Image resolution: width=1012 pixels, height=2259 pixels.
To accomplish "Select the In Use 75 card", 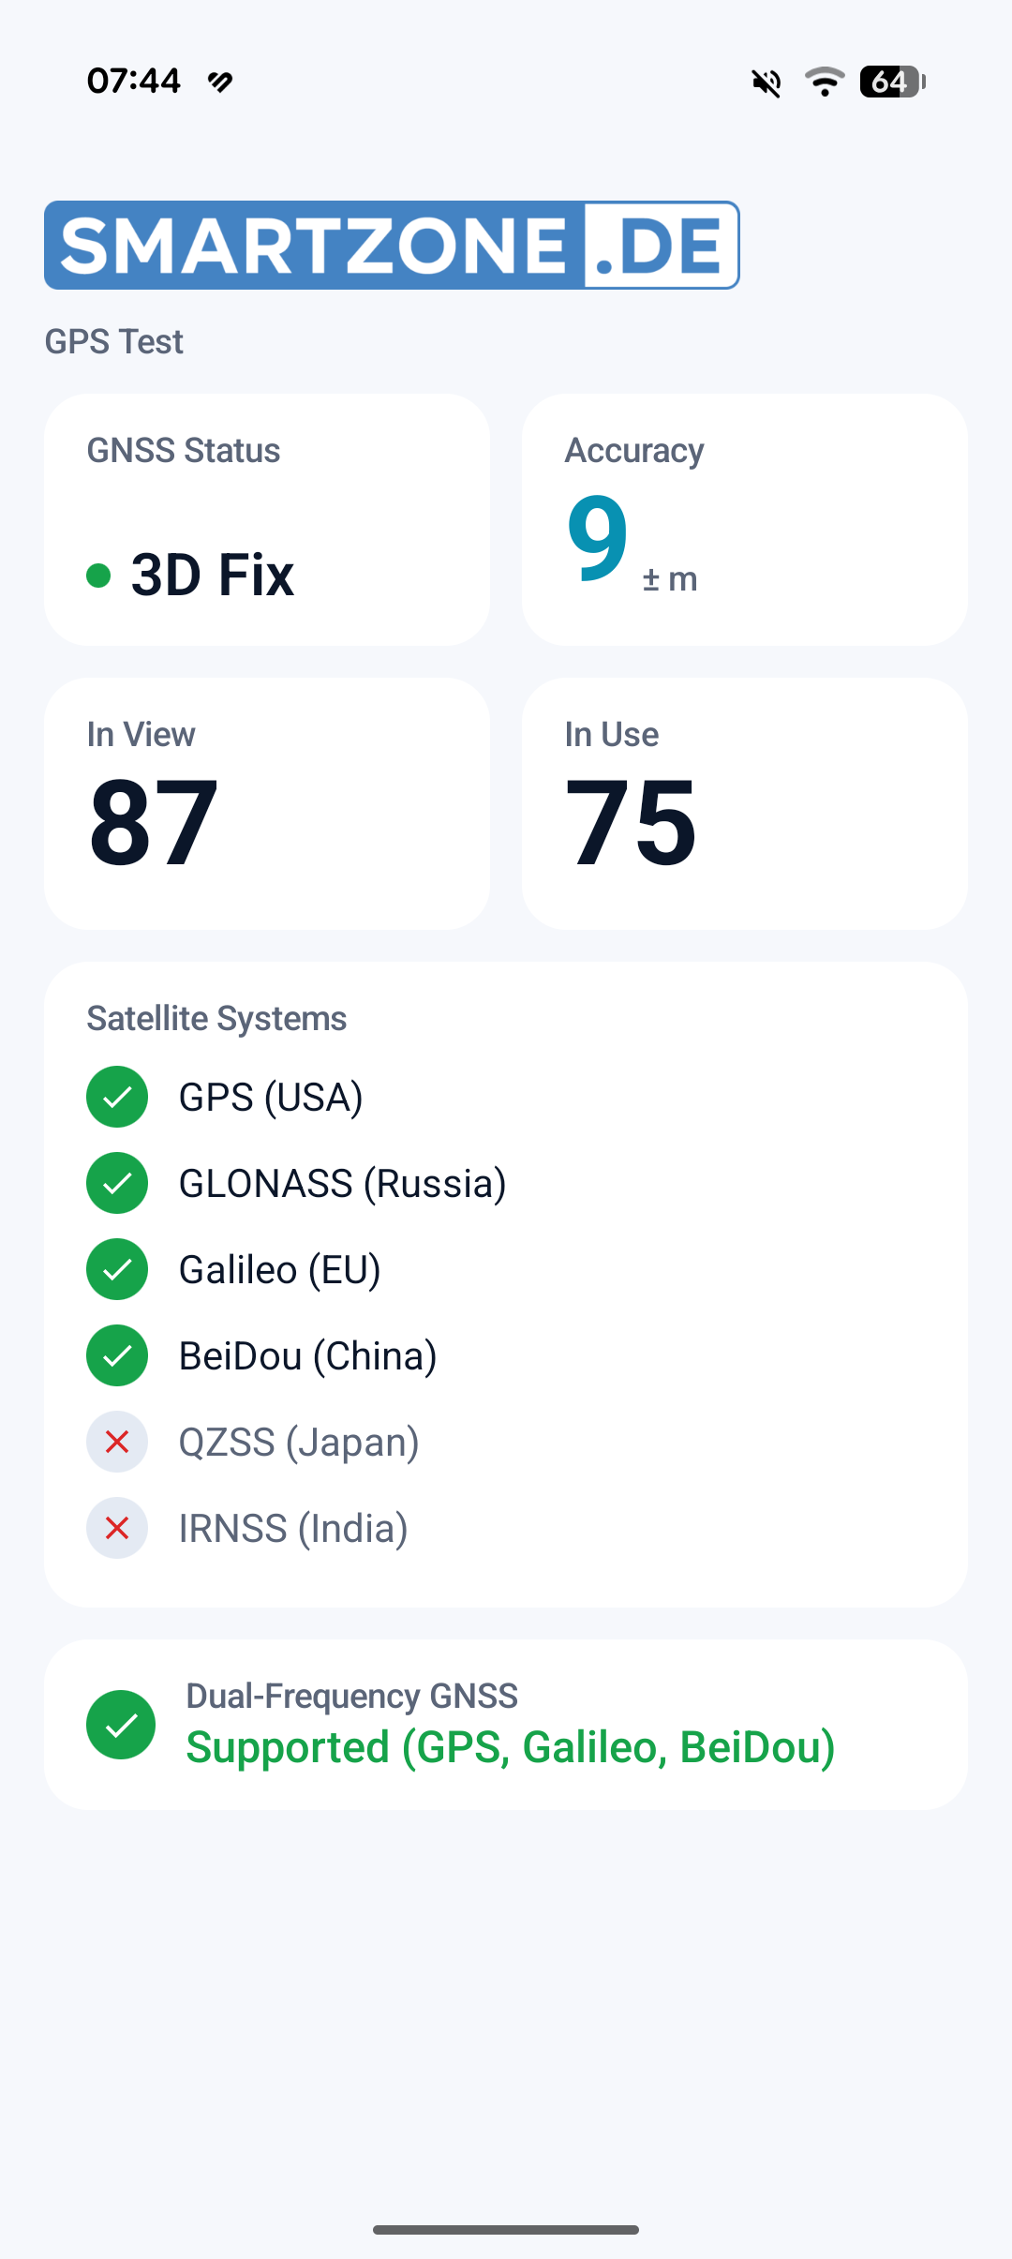I will click(745, 803).
